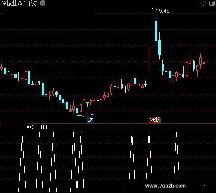Click the 5.46 high price label
Image resolution: width=216 pixels, height=193 pixels.
(164, 11)
